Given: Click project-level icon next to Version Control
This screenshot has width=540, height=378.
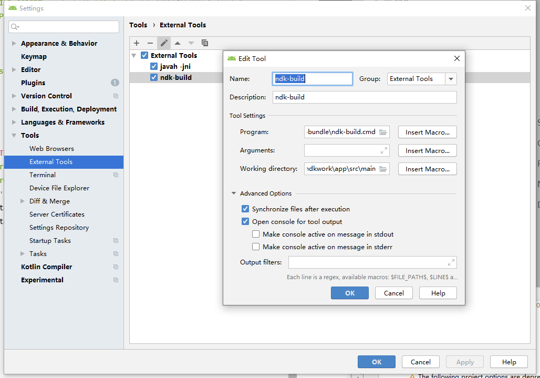Looking at the screenshot, I should click(x=116, y=96).
